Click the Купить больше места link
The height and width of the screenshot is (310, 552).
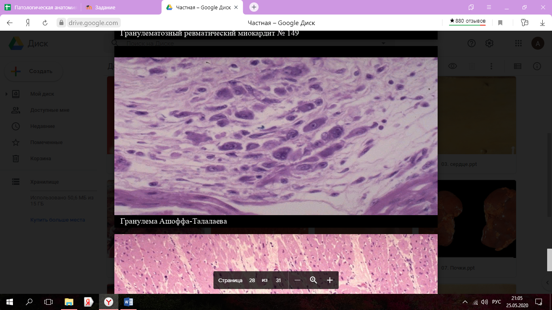57,220
